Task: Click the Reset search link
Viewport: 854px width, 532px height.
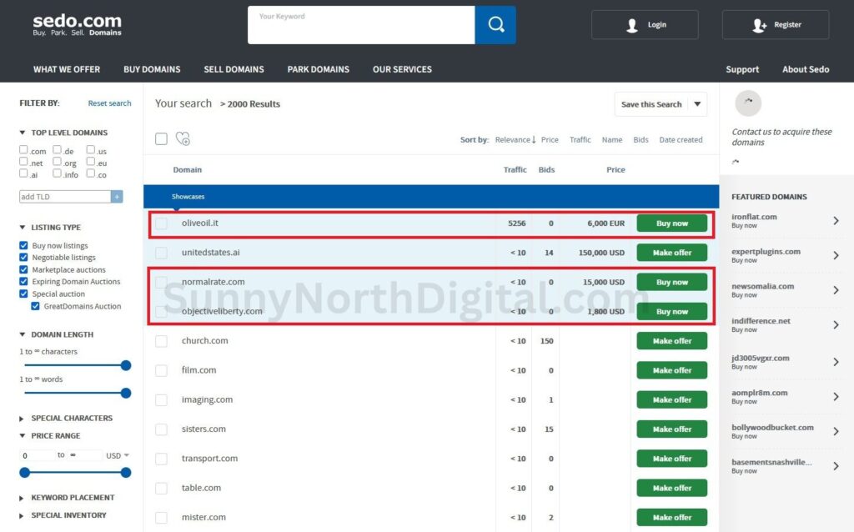Action: [109, 103]
